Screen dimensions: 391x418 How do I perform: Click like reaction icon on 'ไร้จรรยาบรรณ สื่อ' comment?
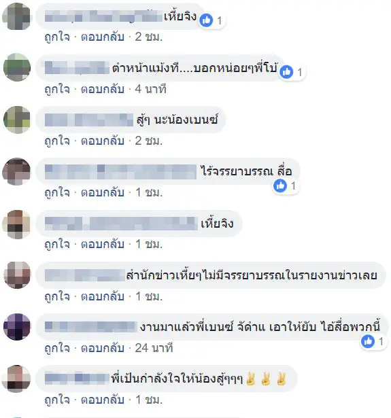tap(280, 186)
